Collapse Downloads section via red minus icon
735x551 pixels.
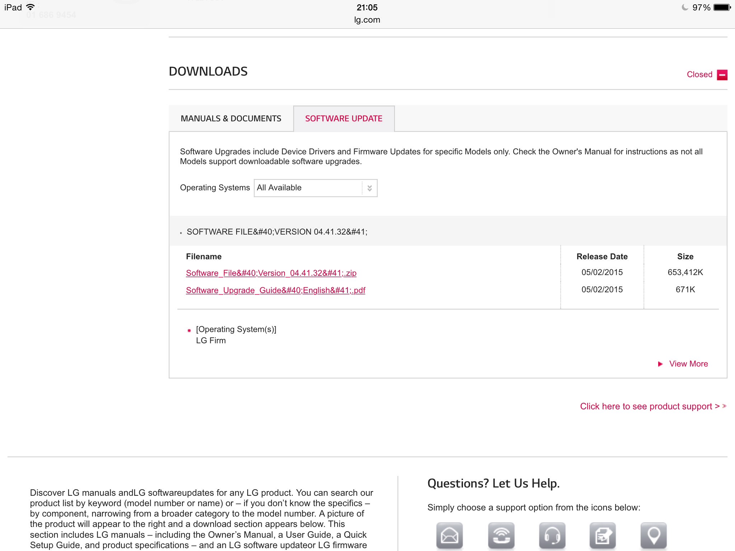tap(722, 75)
